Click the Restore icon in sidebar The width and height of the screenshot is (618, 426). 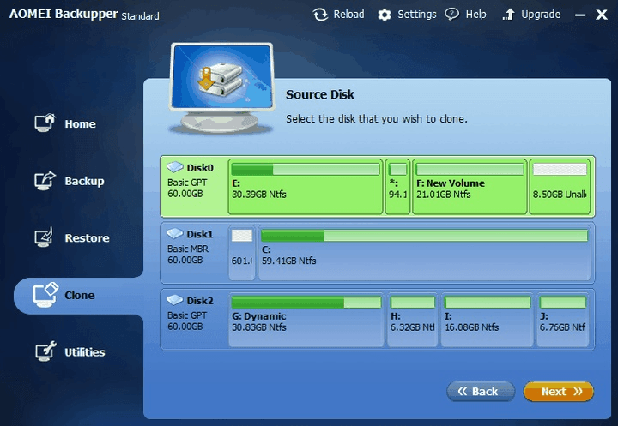(44, 237)
